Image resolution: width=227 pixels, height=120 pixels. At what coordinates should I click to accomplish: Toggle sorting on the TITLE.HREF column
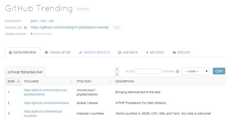tap(71, 82)
